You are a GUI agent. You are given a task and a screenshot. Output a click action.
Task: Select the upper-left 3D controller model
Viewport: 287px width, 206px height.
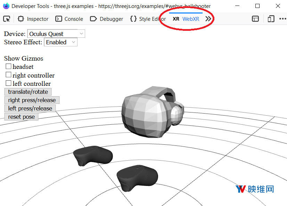(93, 155)
